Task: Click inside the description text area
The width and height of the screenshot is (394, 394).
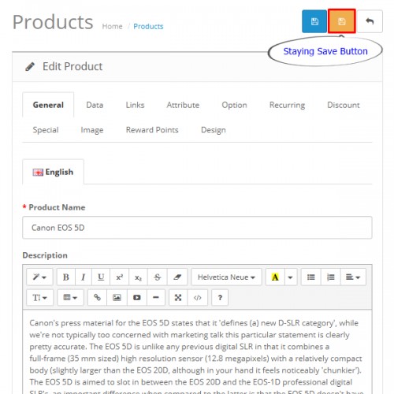Action: tap(197, 352)
